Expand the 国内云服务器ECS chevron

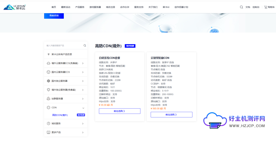83,72
